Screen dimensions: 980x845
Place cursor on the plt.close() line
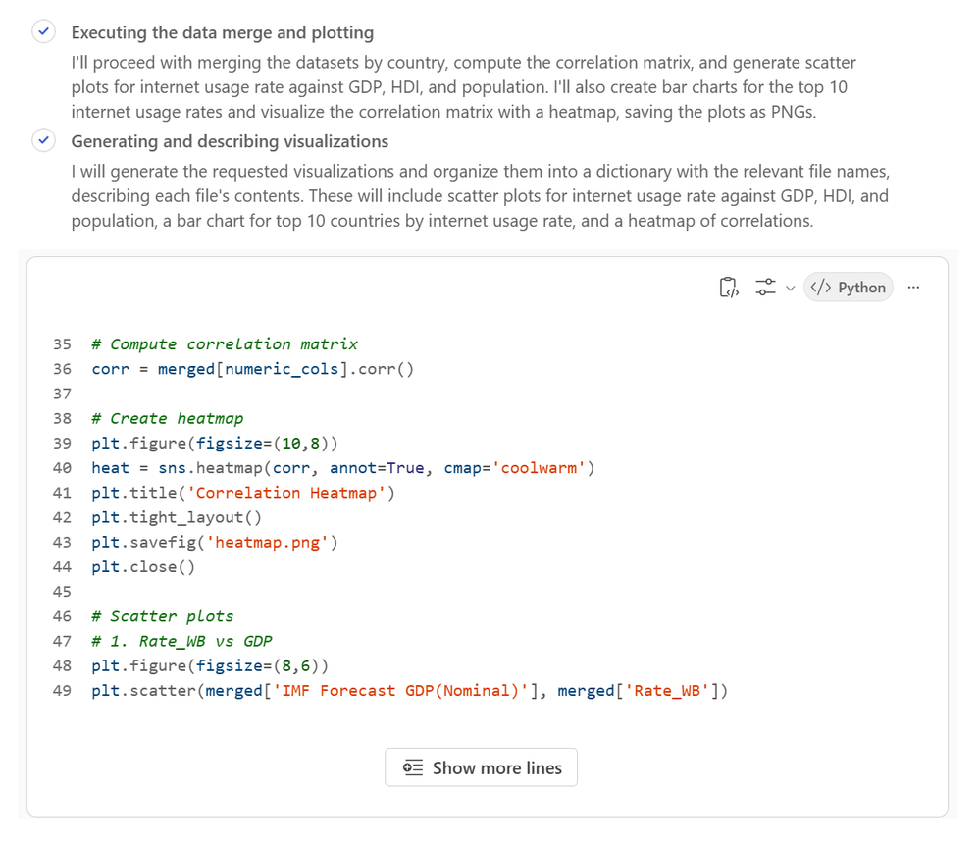tap(143, 566)
